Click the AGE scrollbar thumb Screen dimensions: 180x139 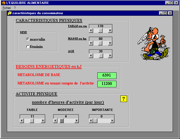(101, 56)
